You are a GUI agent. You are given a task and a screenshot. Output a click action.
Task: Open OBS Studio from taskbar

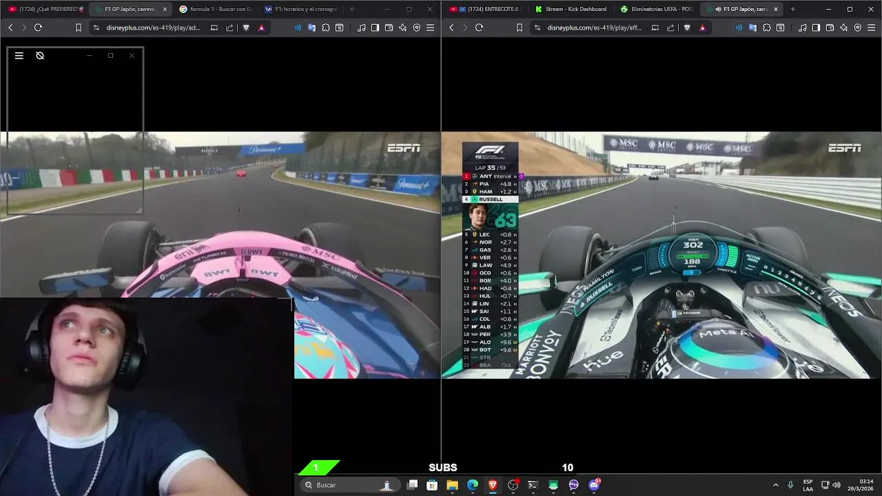point(513,485)
